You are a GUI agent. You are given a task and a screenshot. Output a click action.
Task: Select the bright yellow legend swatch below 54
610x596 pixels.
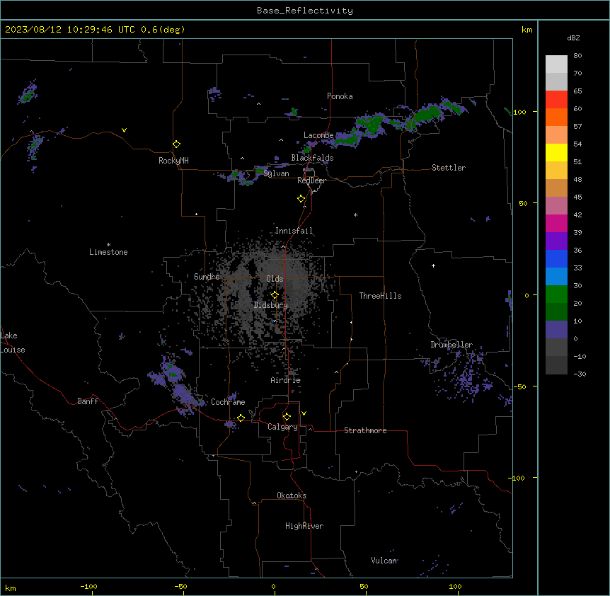click(556, 152)
